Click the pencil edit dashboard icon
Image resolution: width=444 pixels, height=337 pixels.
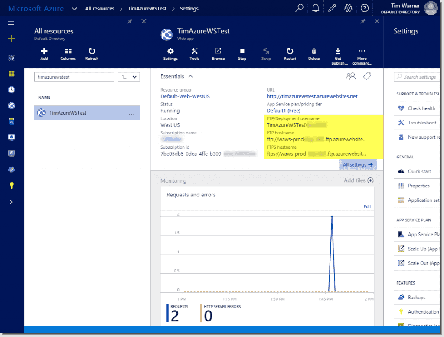[x=332, y=8]
